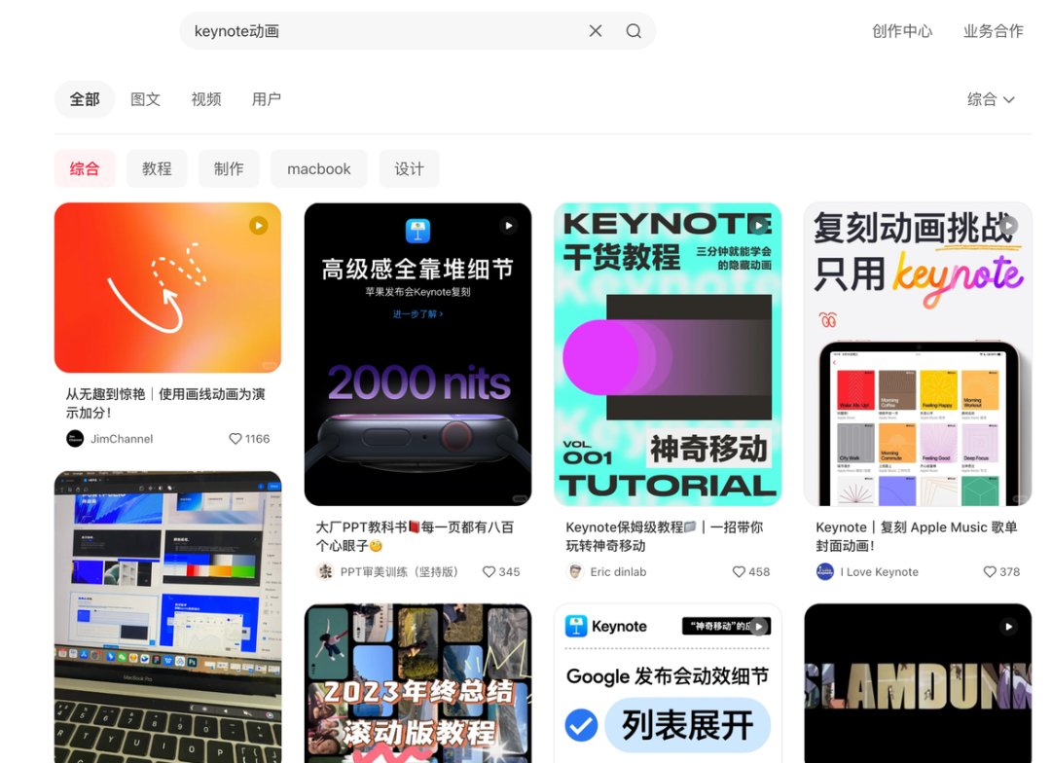The image size is (1051, 763).
Task: Click the play icon on the KEYNOTE 干货教程 video
Action: 758,225
